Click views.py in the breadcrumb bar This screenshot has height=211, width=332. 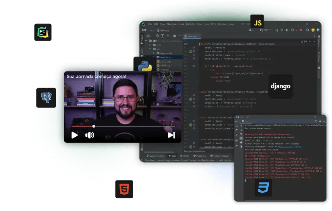(163, 30)
